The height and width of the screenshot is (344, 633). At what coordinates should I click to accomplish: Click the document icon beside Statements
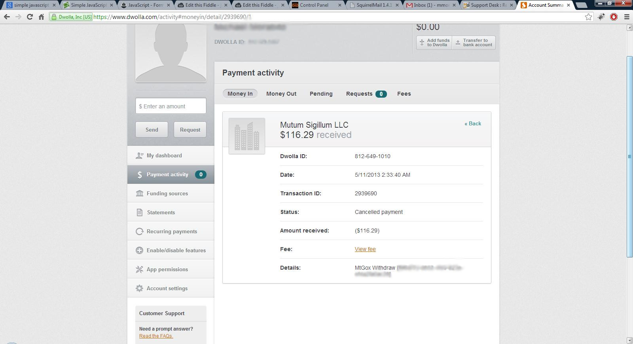click(139, 212)
